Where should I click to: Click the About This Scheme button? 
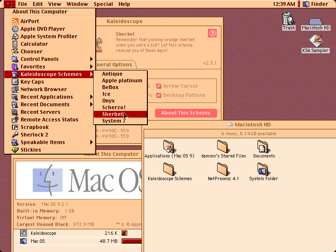[x=186, y=113]
